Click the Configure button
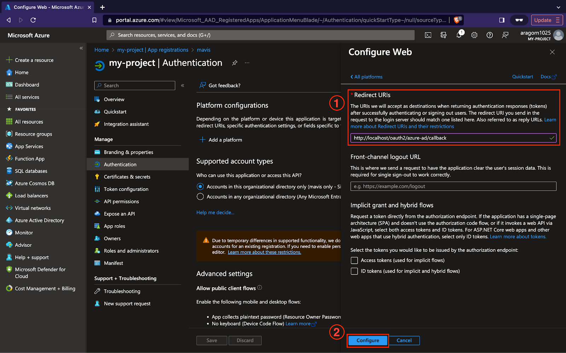The width and height of the screenshot is (566, 353). pos(368,341)
